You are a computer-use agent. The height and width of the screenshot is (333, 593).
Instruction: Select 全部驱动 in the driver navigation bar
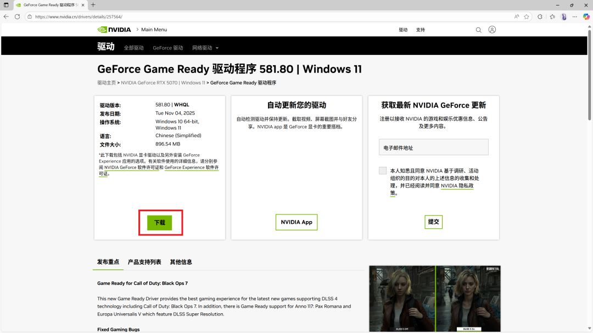[134, 48]
